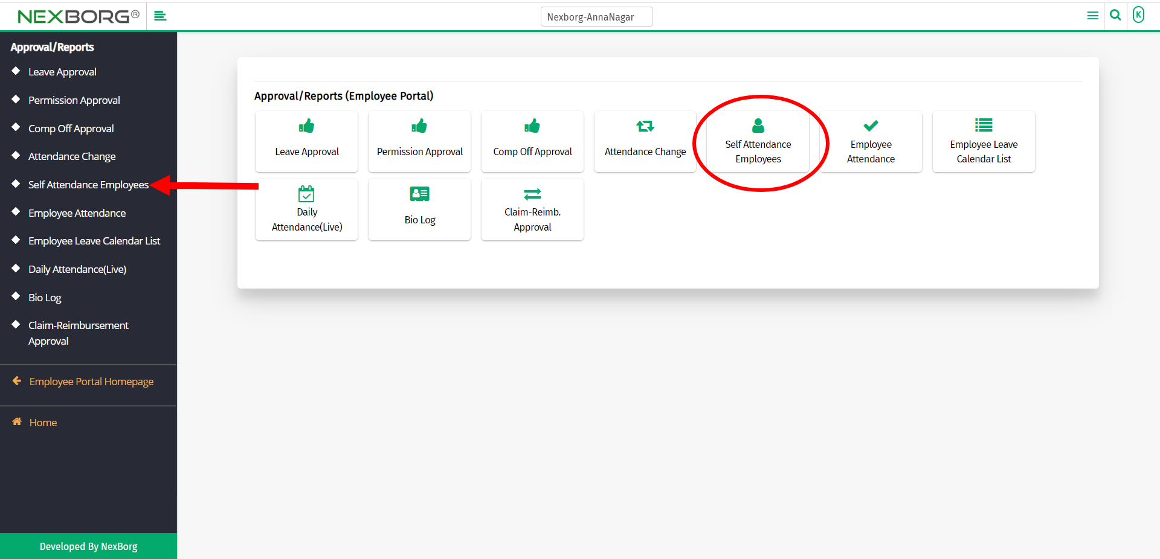The height and width of the screenshot is (559, 1160).
Task: Click the Comp Off Approval tile
Action: click(x=532, y=142)
